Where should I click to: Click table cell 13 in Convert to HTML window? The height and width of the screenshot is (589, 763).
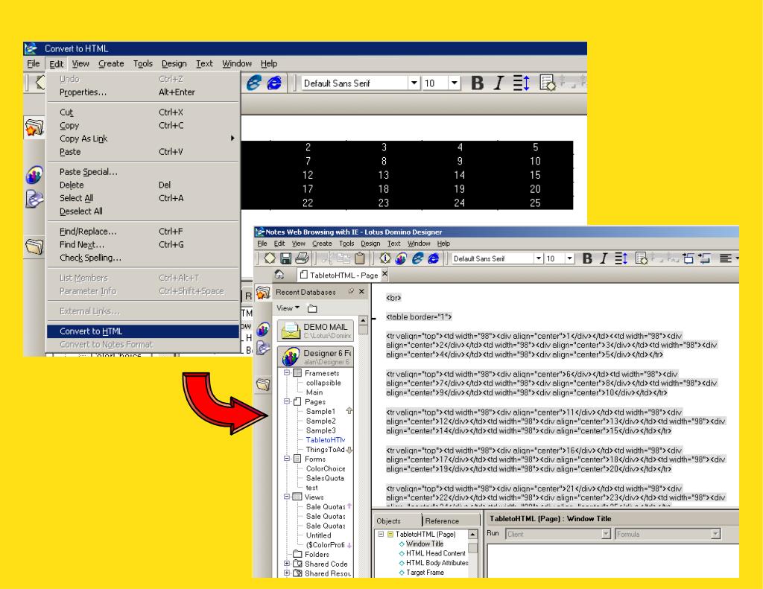click(x=384, y=175)
